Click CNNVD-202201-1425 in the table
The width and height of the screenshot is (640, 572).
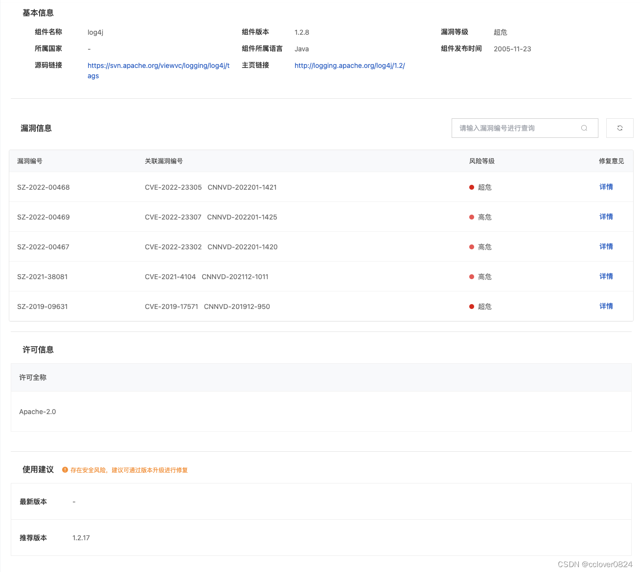tap(242, 217)
